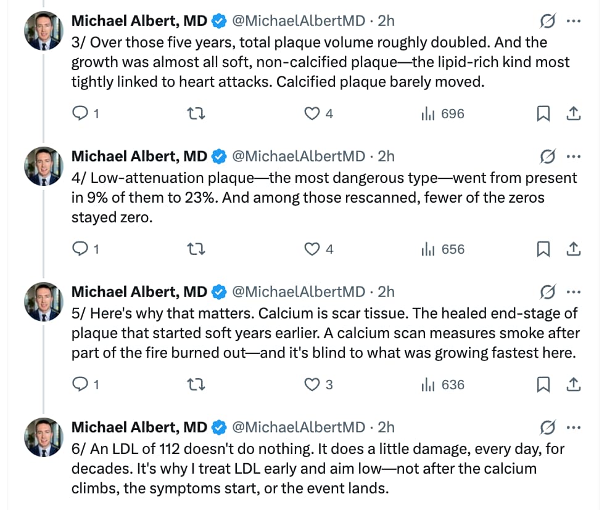
Task: Like tweet 3/ about plaque volume doubling
Action: (x=318, y=114)
